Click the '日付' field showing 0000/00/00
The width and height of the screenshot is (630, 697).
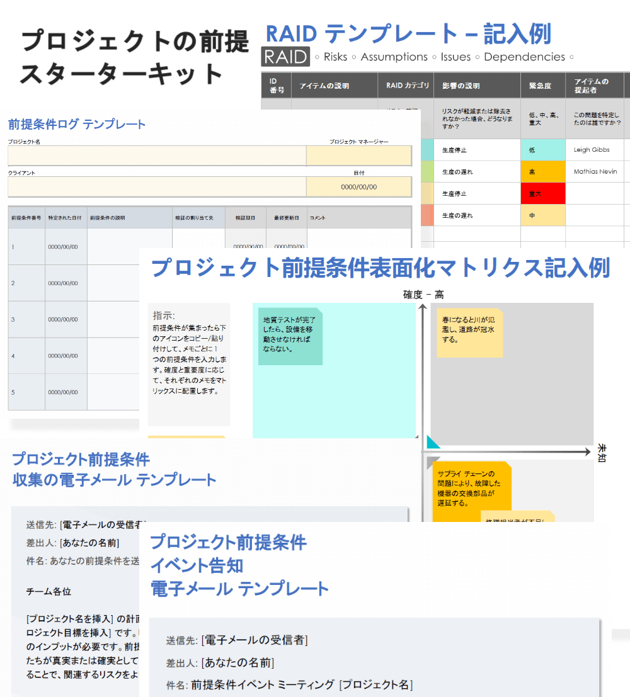tap(359, 187)
